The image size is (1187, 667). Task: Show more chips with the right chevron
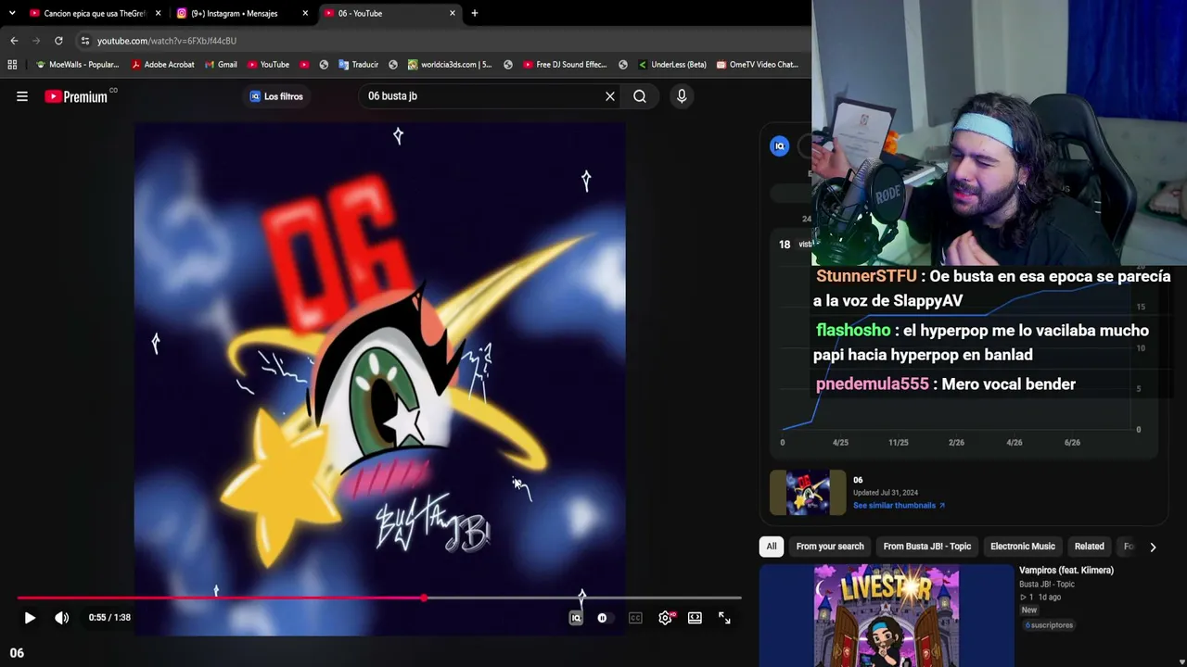coord(1153,547)
